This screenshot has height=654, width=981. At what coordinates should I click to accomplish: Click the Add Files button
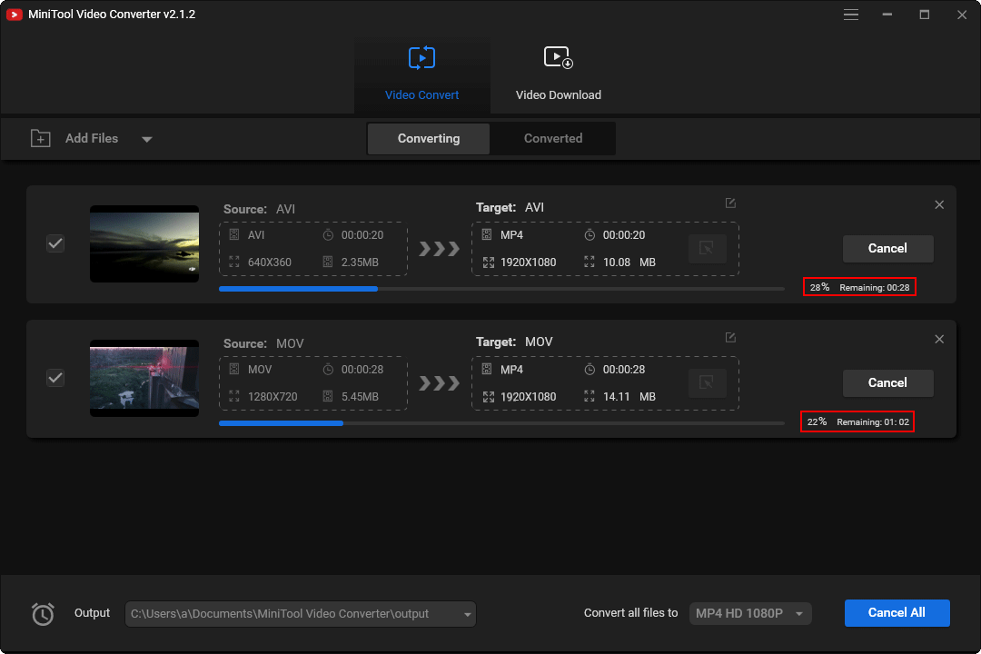[x=92, y=138]
